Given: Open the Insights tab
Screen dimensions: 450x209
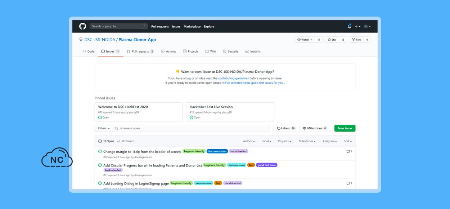Looking at the screenshot, I should [x=253, y=52].
